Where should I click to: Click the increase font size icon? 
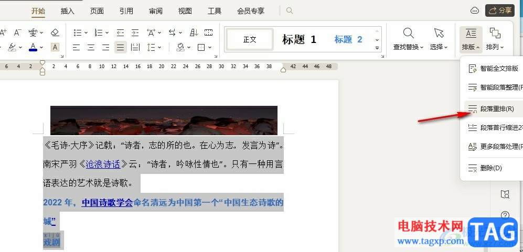(3, 32)
